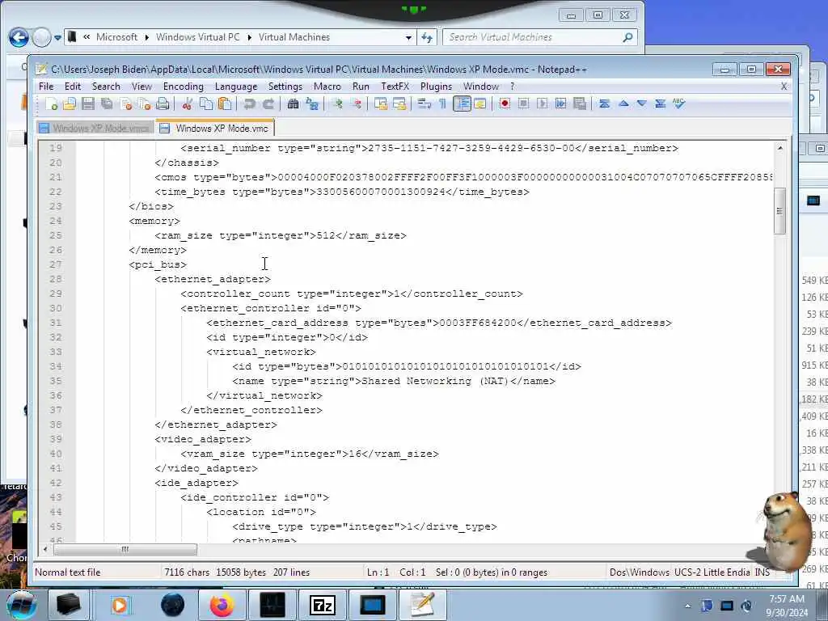
Task: Toggle show all characters pilcrow icon
Action: pyautogui.click(x=442, y=104)
